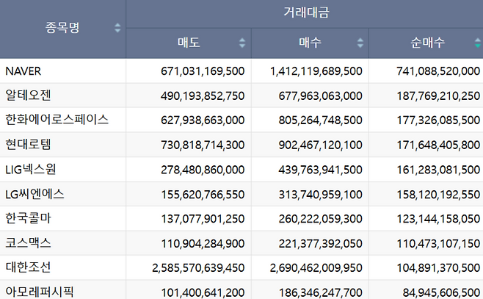Image resolution: width=483 pixels, height=299 pixels.
Task: Select 아모레퍼시픽 net buy 84,945,606,500
Action: [x=441, y=292]
